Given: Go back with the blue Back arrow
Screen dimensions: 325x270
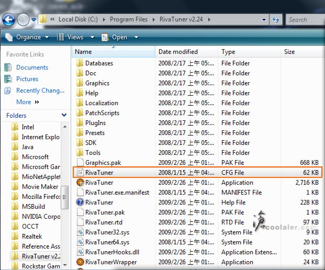Looking at the screenshot, I should pos(8,20).
